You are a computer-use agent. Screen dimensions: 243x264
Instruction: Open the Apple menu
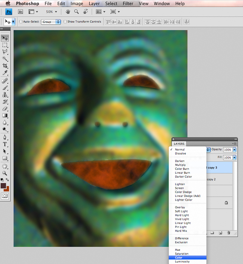[8, 3]
